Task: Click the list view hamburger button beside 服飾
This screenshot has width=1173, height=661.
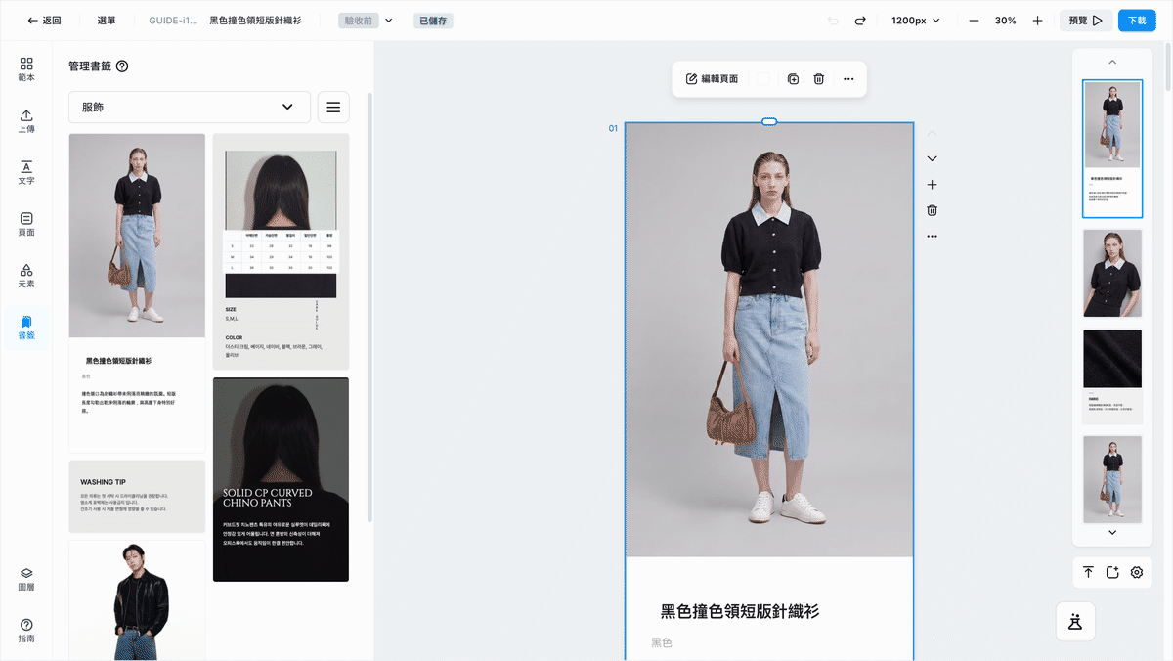Action: click(x=333, y=107)
